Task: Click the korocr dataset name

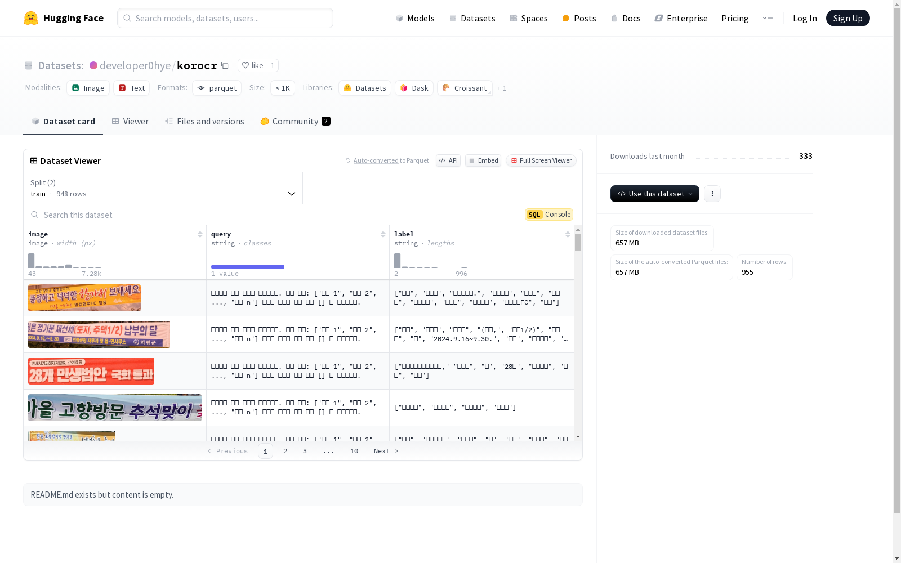Action: pos(197,65)
